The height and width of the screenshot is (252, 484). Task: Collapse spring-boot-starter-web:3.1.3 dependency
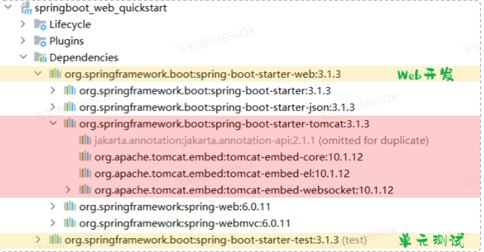coord(38,73)
